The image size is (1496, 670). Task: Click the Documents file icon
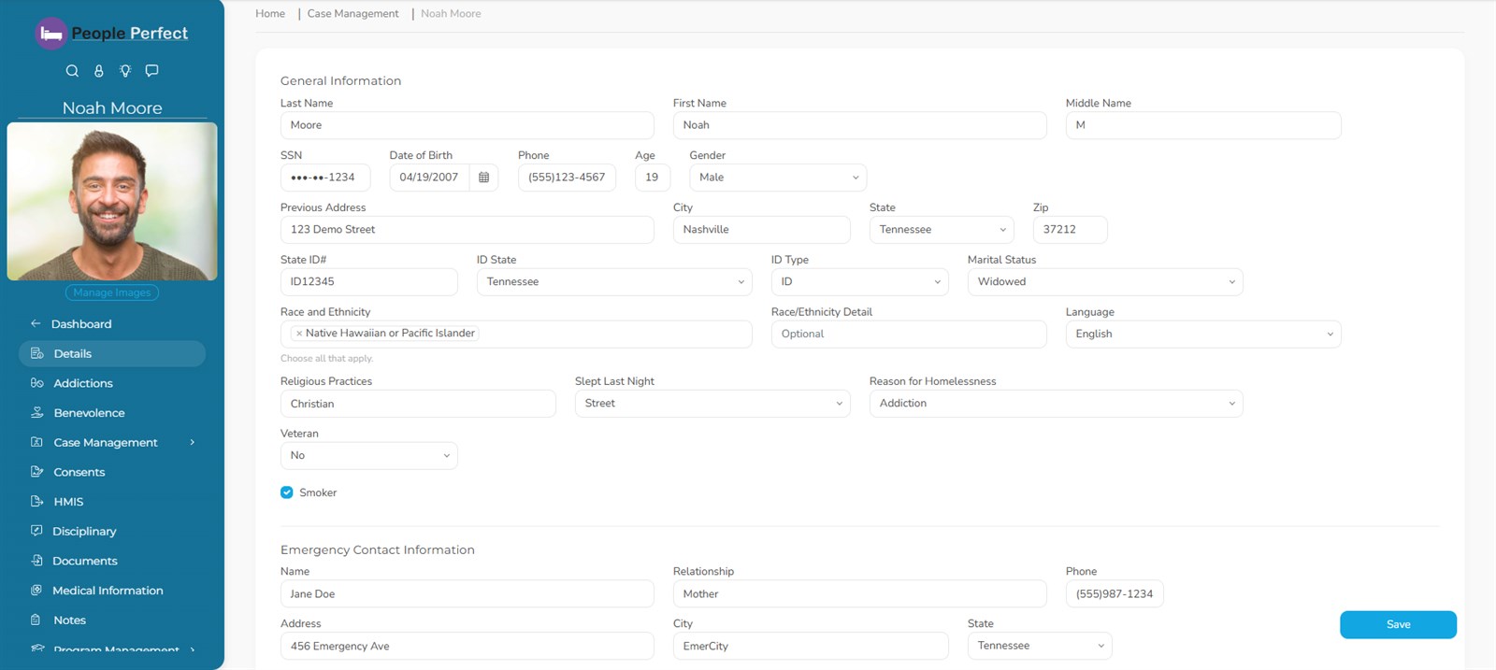click(x=36, y=561)
